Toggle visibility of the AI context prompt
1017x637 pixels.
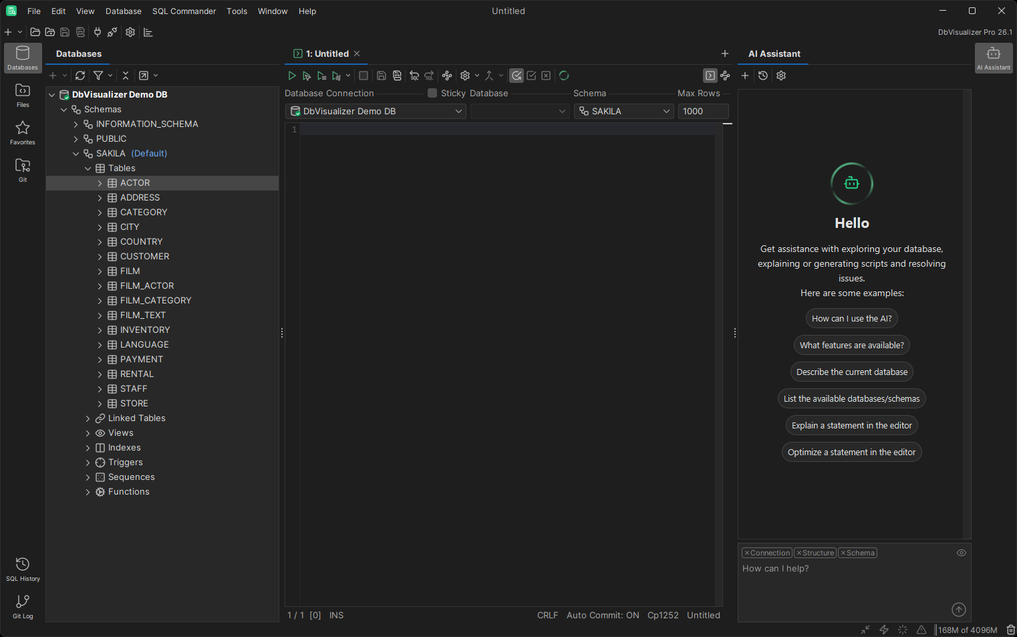(x=961, y=553)
